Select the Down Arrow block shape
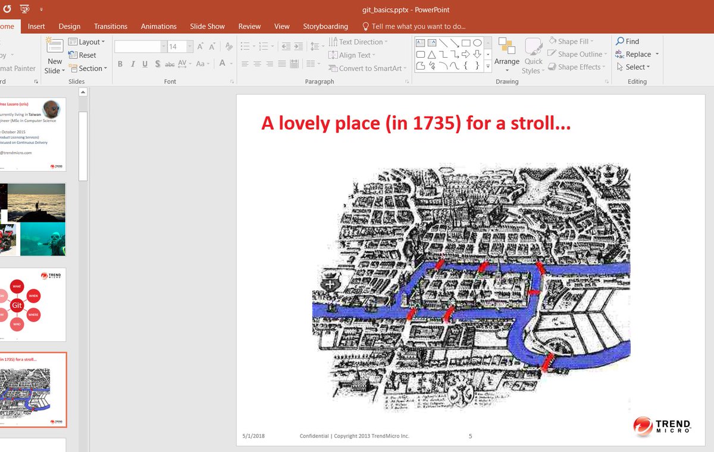 (x=477, y=54)
